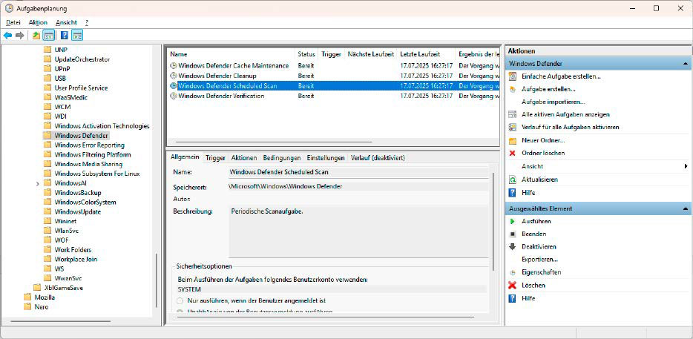This screenshot has width=693, height=339.
Task: Select the Windows Defender Verification task row
Action: point(333,96)
